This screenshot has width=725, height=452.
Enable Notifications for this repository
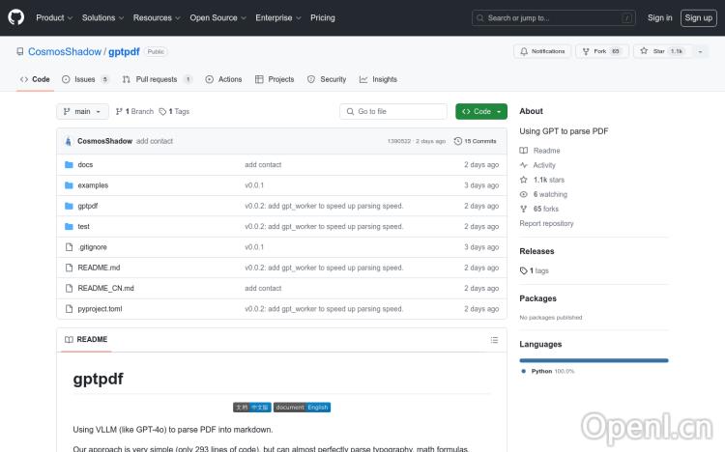click(x=544, y=51)
